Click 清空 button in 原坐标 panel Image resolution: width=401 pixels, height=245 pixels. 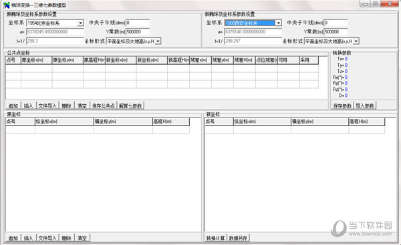[x=82, y=238]
